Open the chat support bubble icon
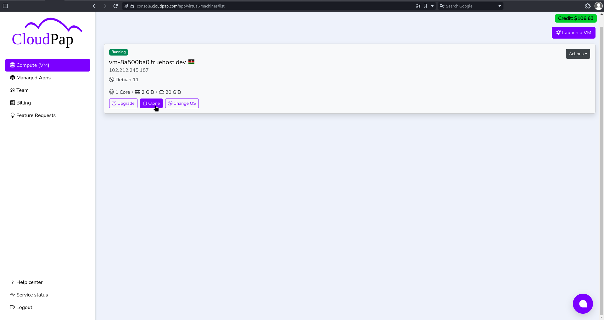Screen dimensions: 604x320 pos(583,304)
